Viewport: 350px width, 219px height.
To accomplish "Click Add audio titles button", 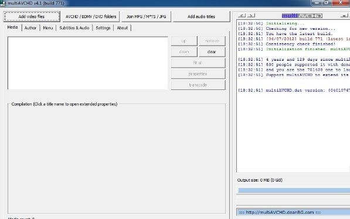I will pyautogui.click(x=201, y=17).
